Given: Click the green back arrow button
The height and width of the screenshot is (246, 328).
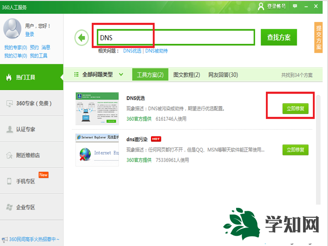Looking at the screenshot, I should click(x=82, y=38).
